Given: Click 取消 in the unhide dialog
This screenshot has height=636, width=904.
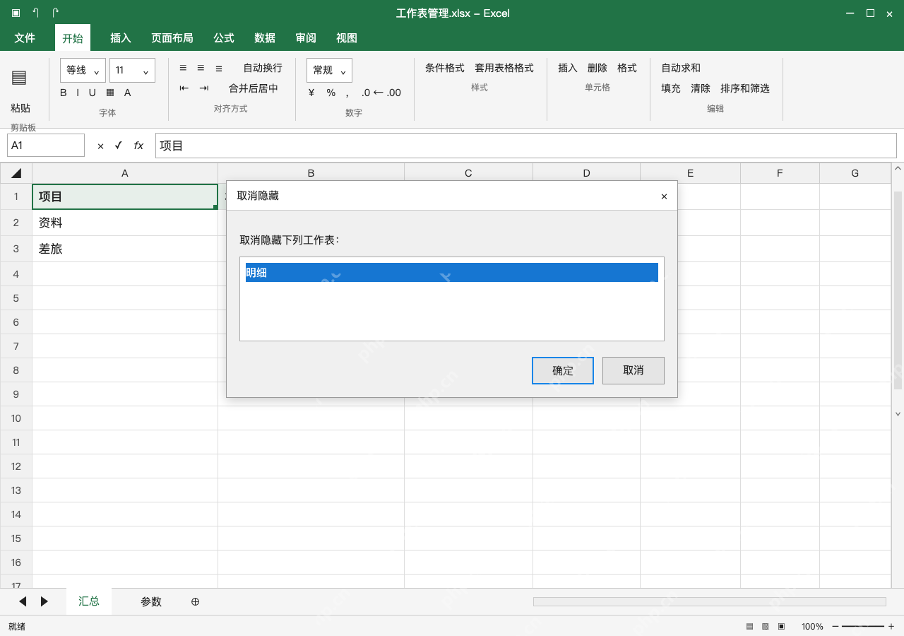Looking at the screenshot, I should 634,370.
